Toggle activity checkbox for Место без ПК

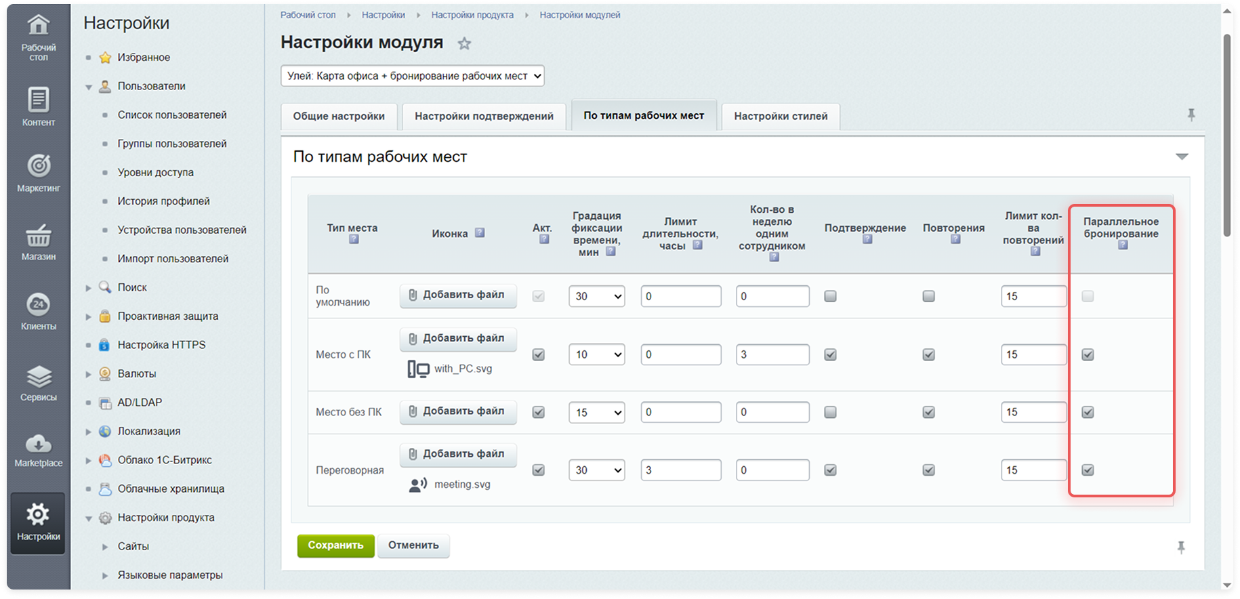[539, 412]
